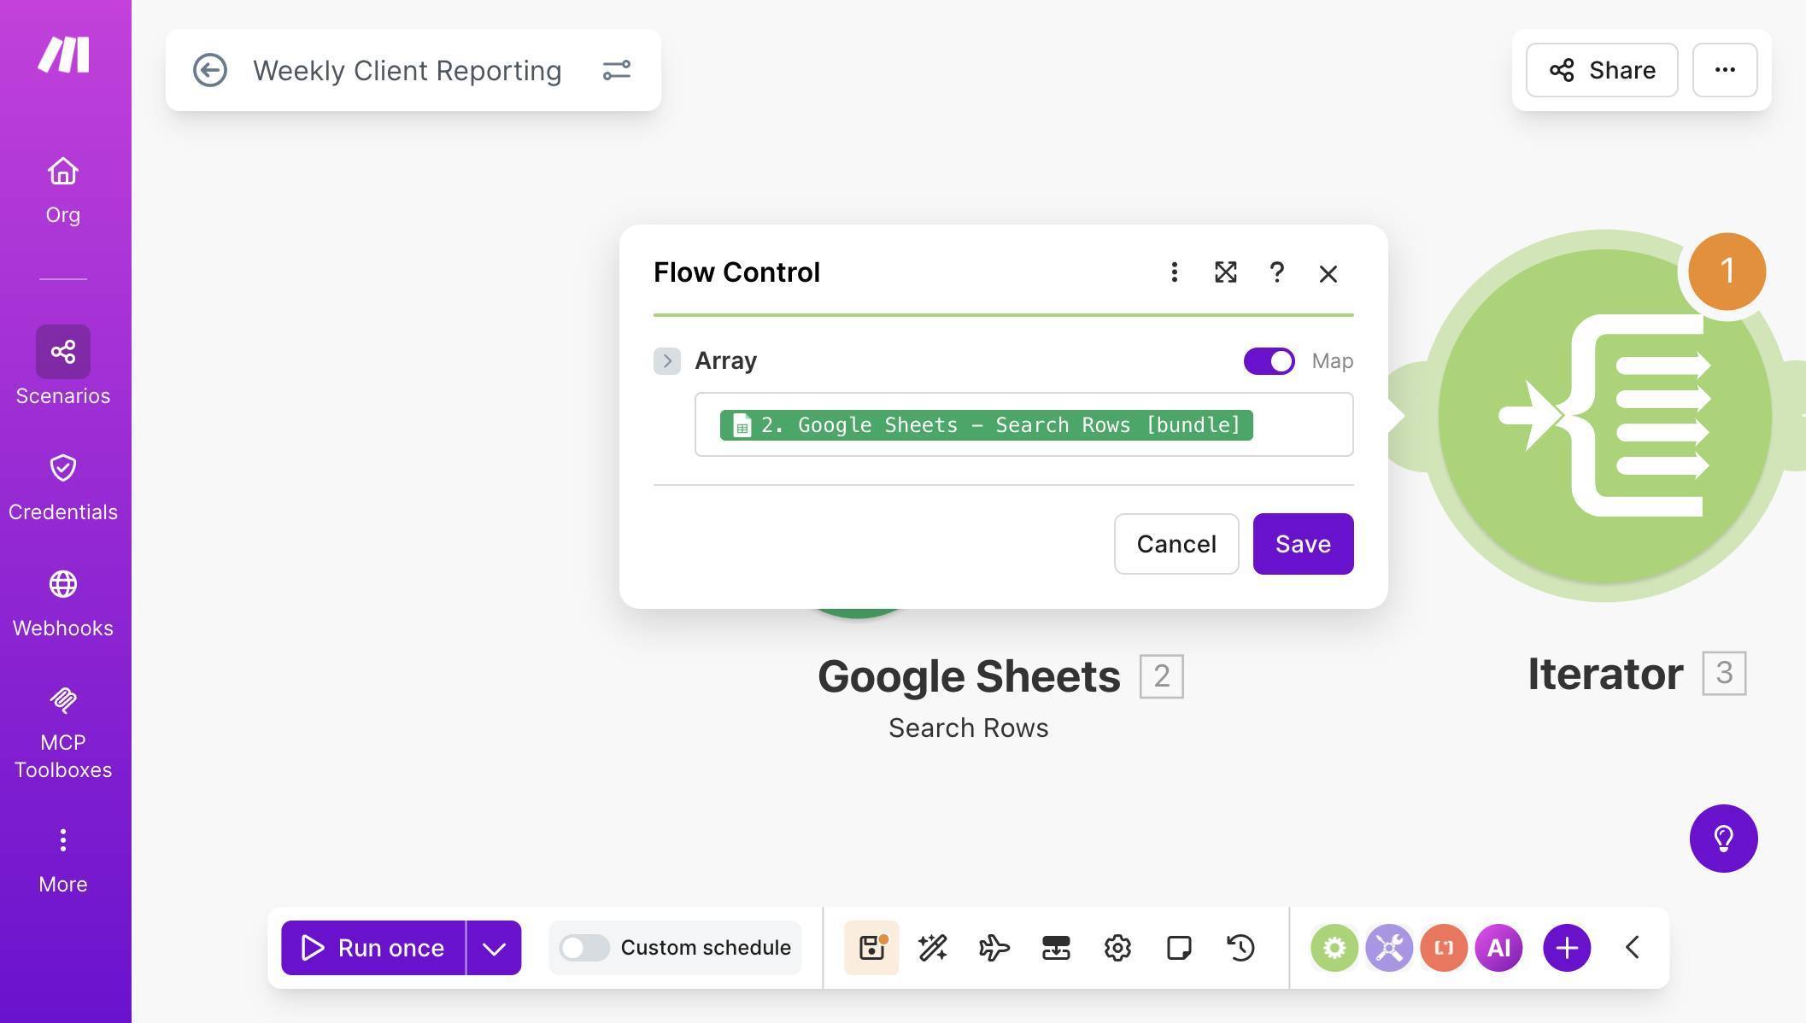The width and height of the screenshot is (1806, 1023).
Task: Toggle Map mode for the Array field
Action: tap(1269, 360)
